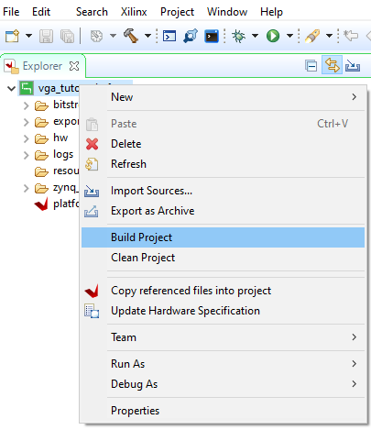Open the XSCT console icon
This screenshot has width=371, height=430.
(x=212, y=36)
